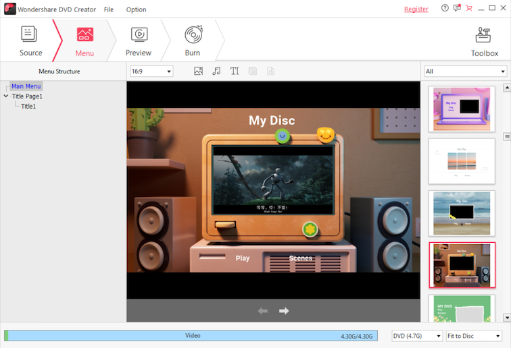511x348 pixels.
Task: Open the Burn step
Action: 193,41
